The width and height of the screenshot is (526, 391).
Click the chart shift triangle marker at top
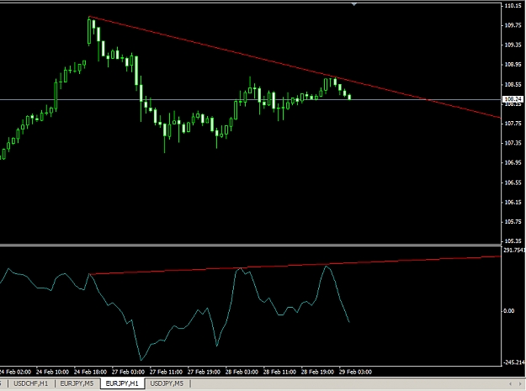tap(354, 4)
